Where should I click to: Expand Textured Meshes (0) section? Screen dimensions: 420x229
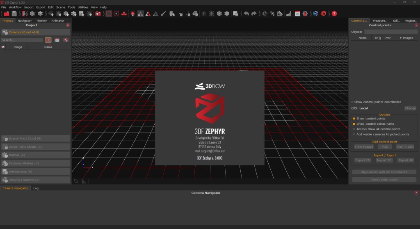(36, 163)
